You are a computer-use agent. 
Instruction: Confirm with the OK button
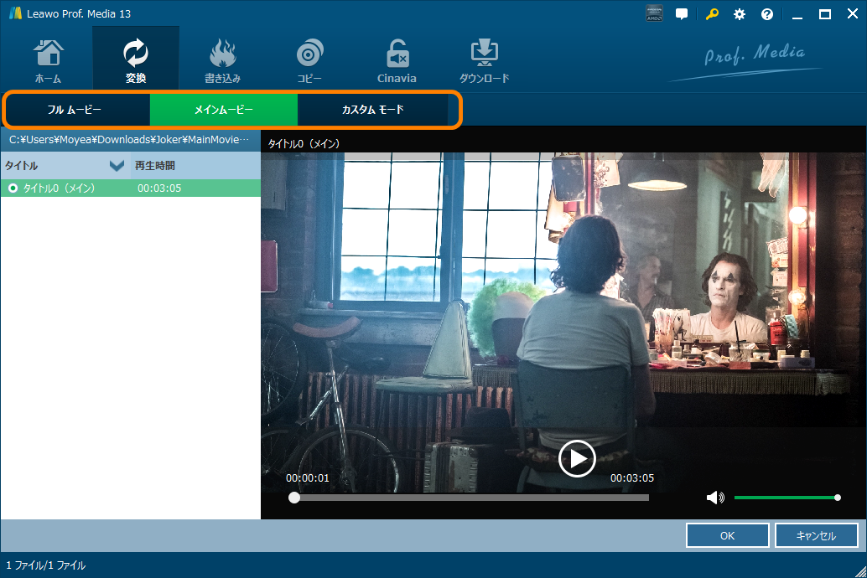coord(727,535)
